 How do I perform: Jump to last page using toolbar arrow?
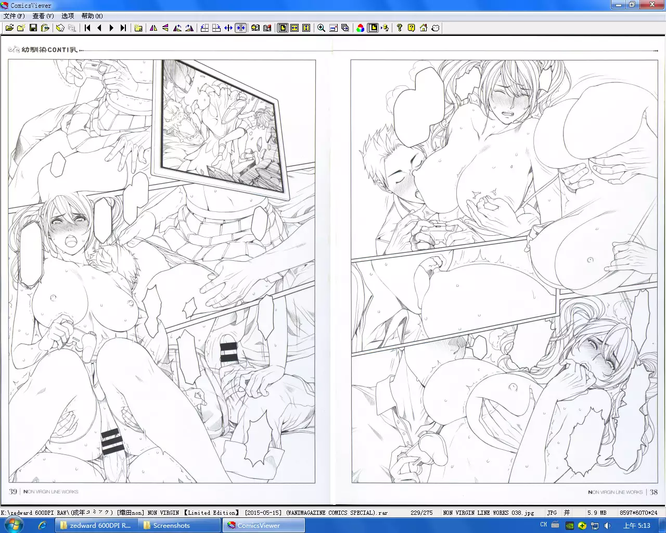point(123,28)
